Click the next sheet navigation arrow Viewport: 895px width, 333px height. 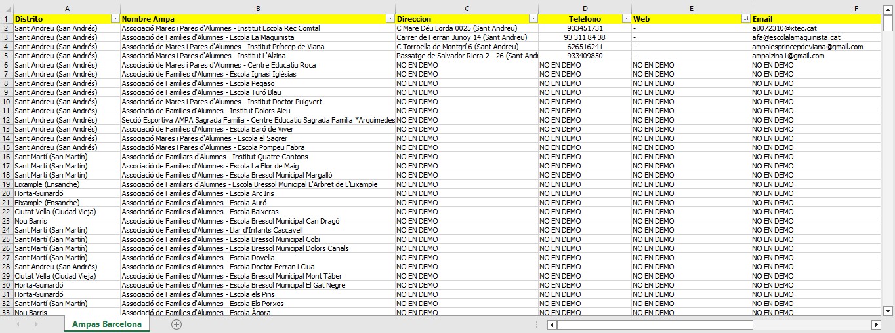click(36, 324)
